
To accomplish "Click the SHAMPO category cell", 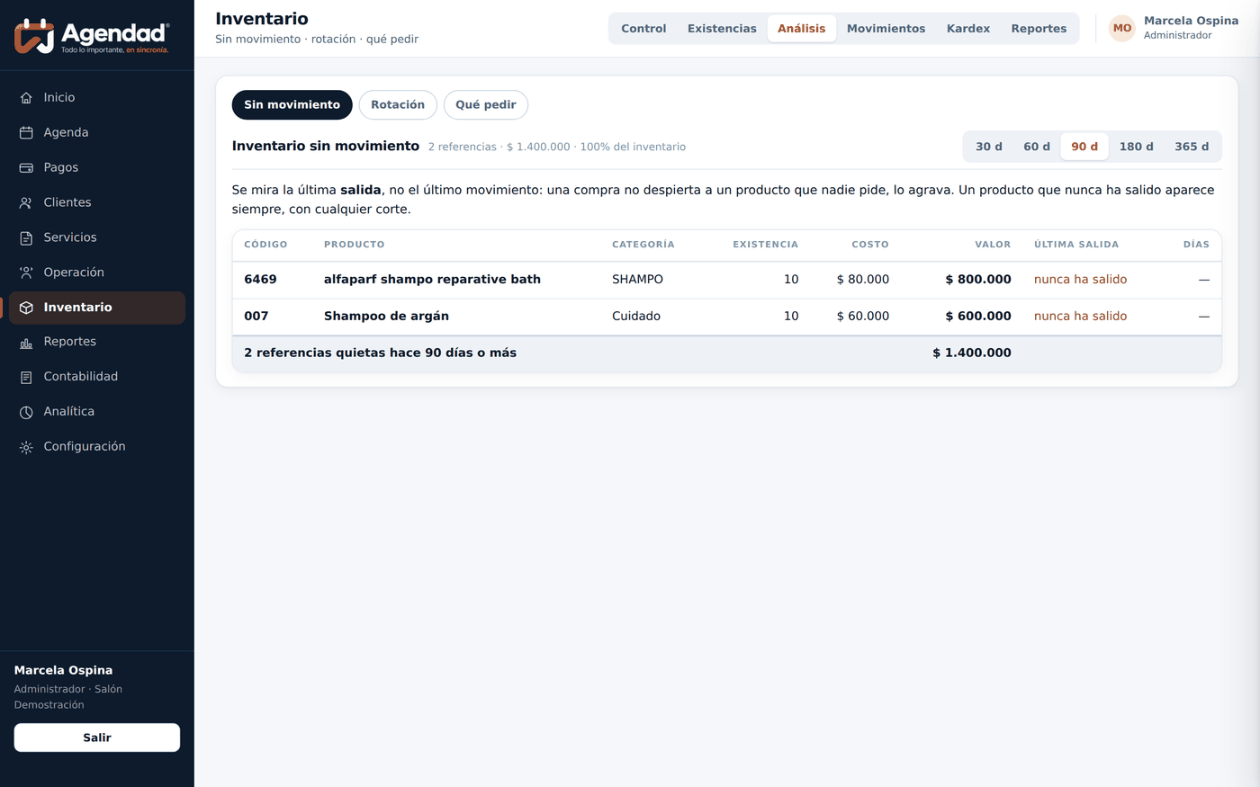I will click(x=637, y=280).
